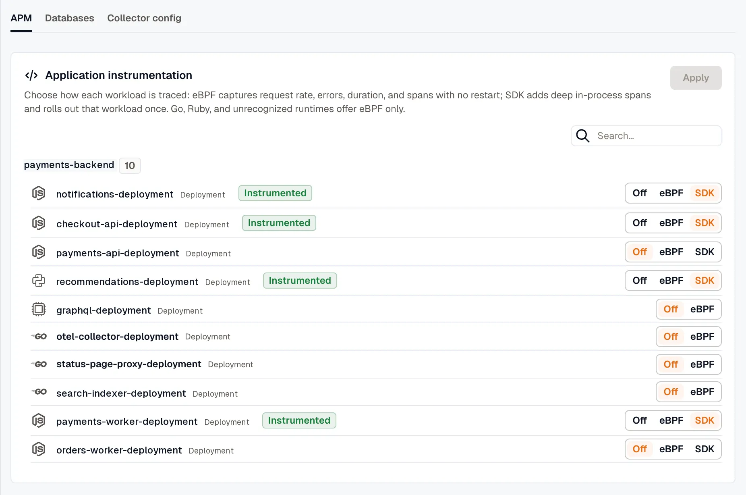Set notifications-deployment to Off

coord(640,193)
